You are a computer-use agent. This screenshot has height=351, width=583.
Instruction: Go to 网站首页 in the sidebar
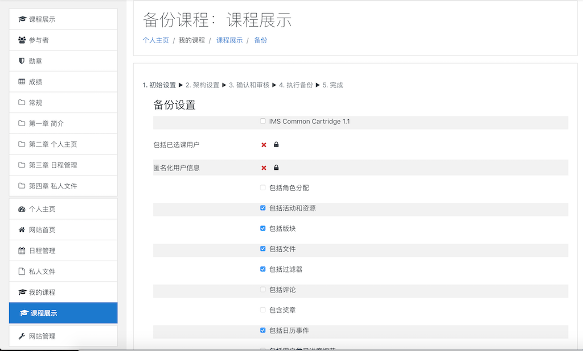(x=63, y=229)
